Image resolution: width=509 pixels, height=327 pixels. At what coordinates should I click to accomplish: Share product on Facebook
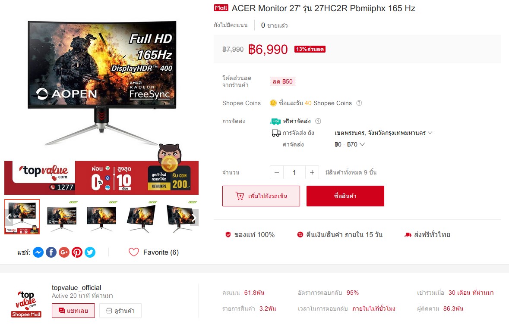51,252
